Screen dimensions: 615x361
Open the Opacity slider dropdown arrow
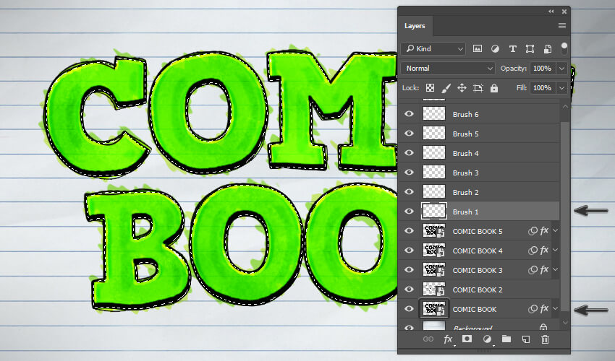(561, 68)
